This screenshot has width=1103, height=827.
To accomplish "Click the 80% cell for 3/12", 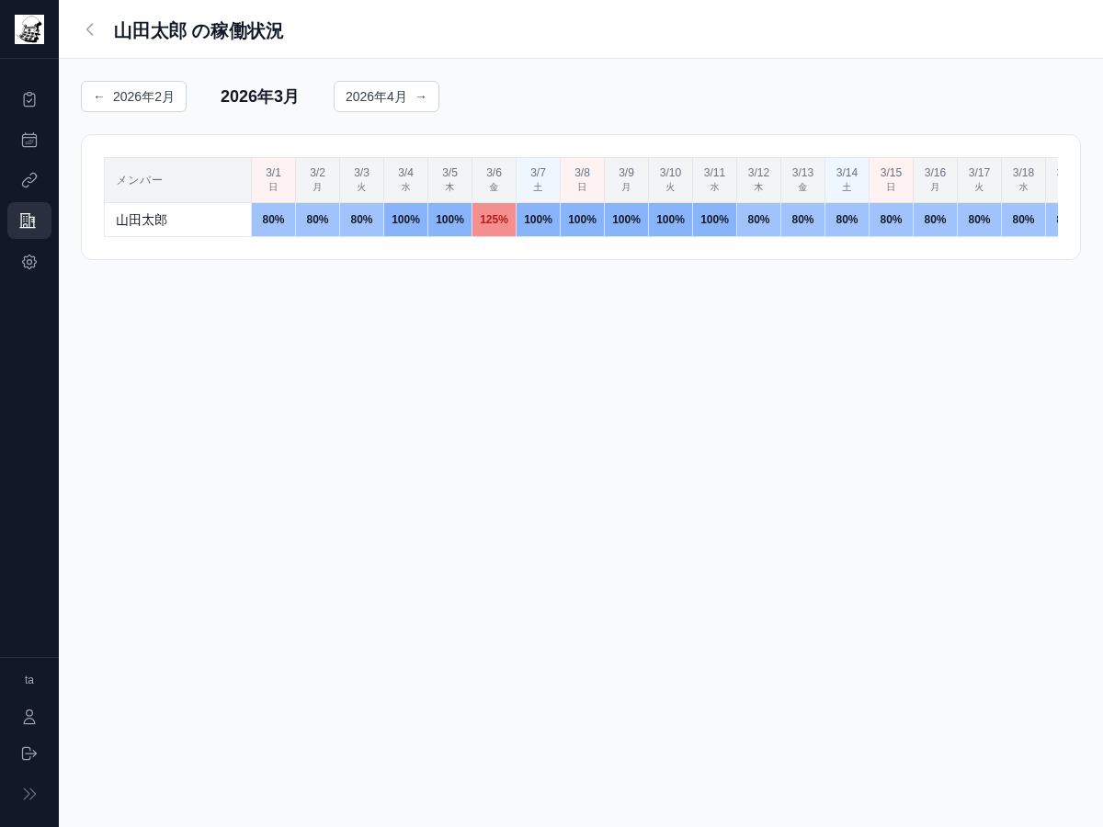I will [758, 220].
